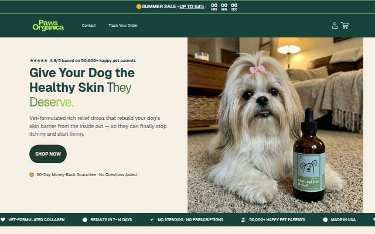
Task: Click the green word Deserve
Action: coord(52,102)
